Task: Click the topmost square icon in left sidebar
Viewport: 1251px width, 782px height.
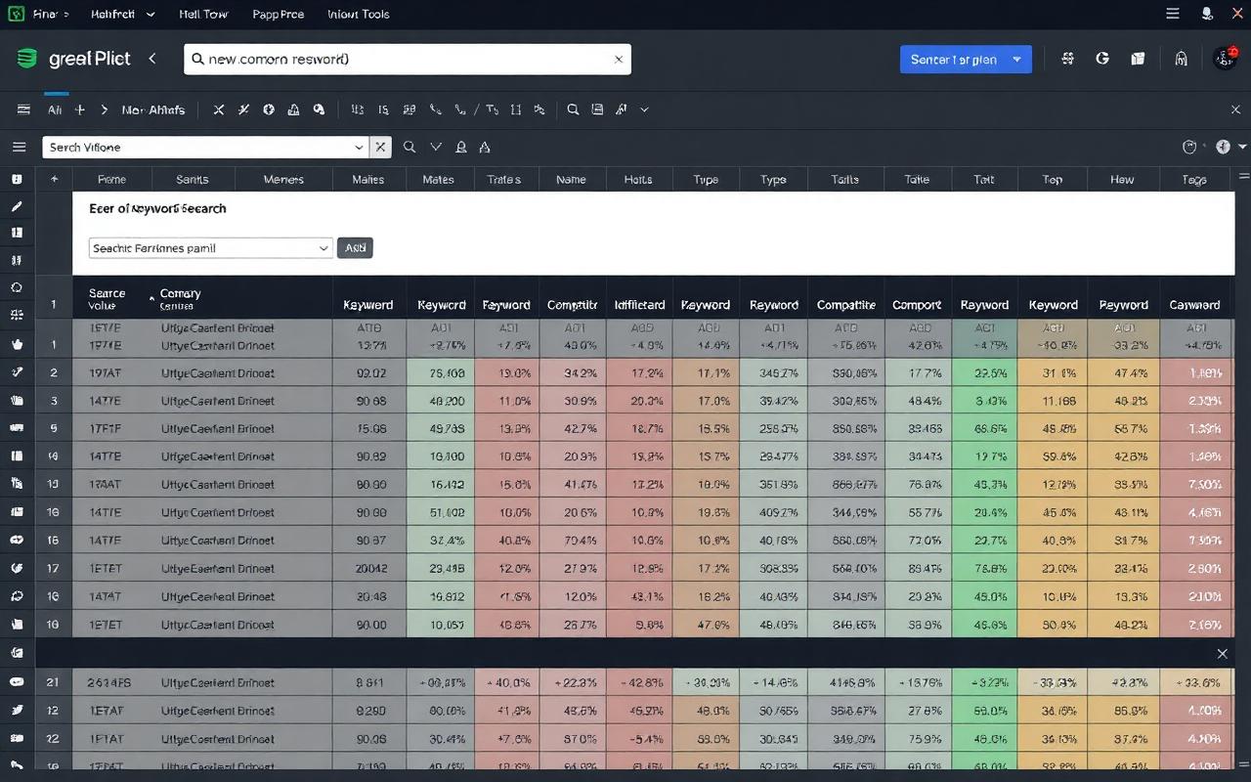Action: click(x=17, y=180)
